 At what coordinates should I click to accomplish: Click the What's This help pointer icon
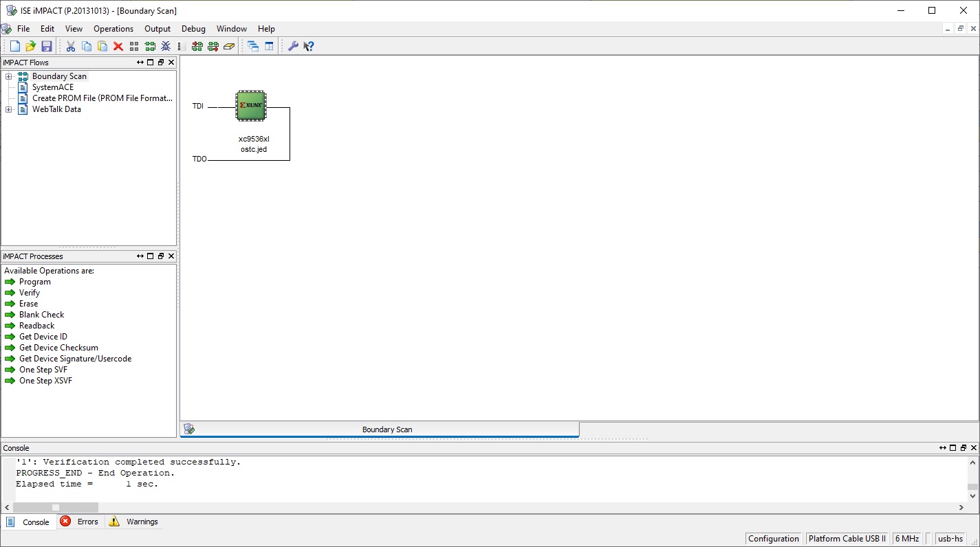click(309, 46)
